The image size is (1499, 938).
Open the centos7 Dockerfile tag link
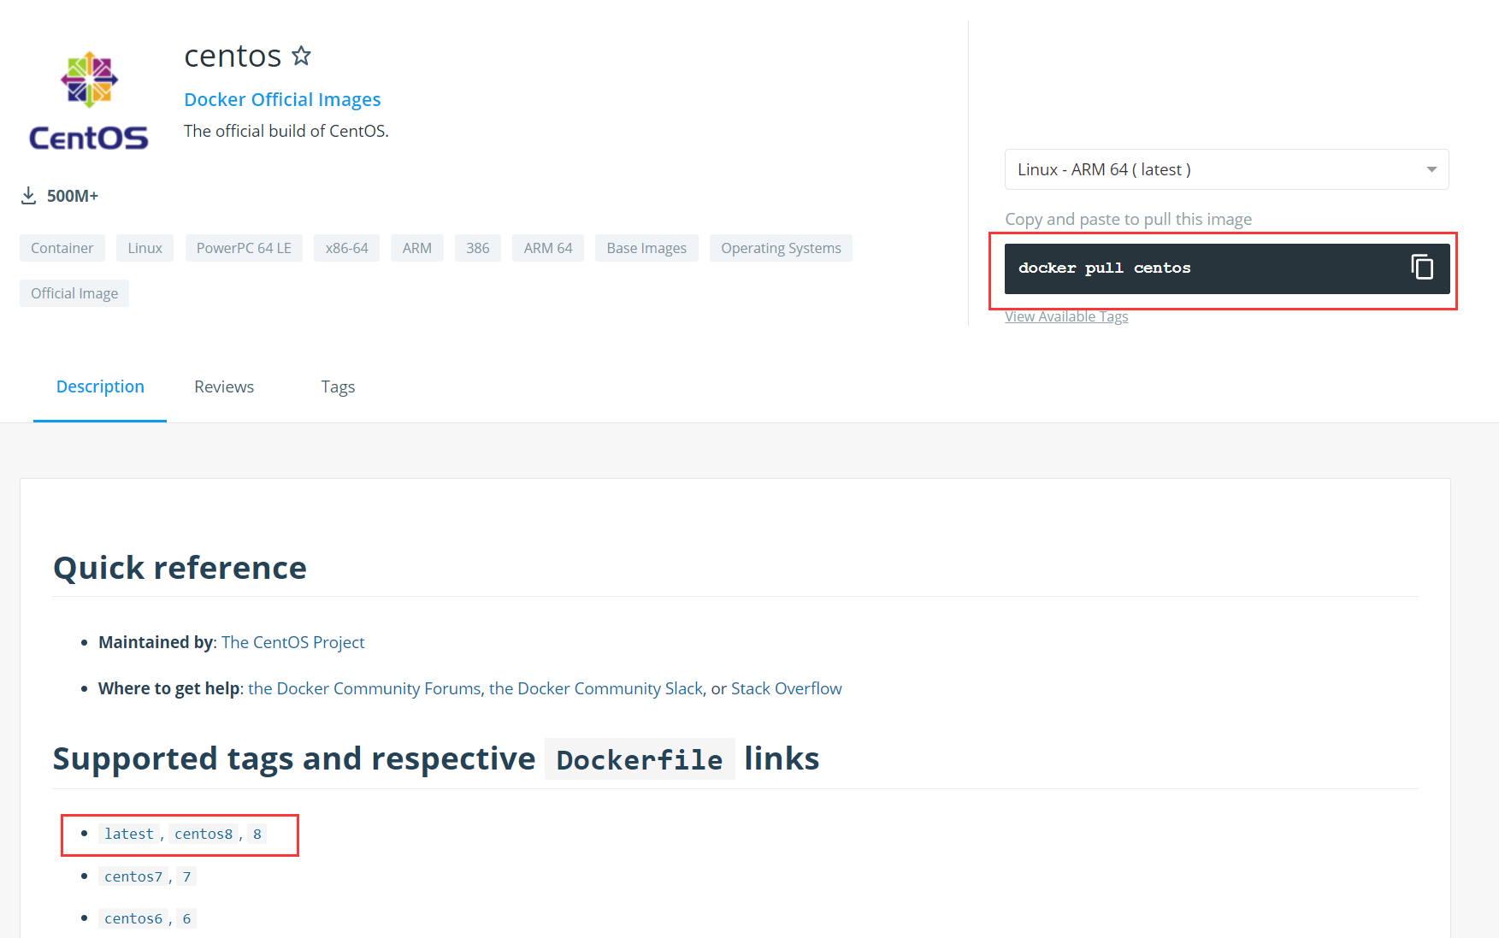pos(133,876)
